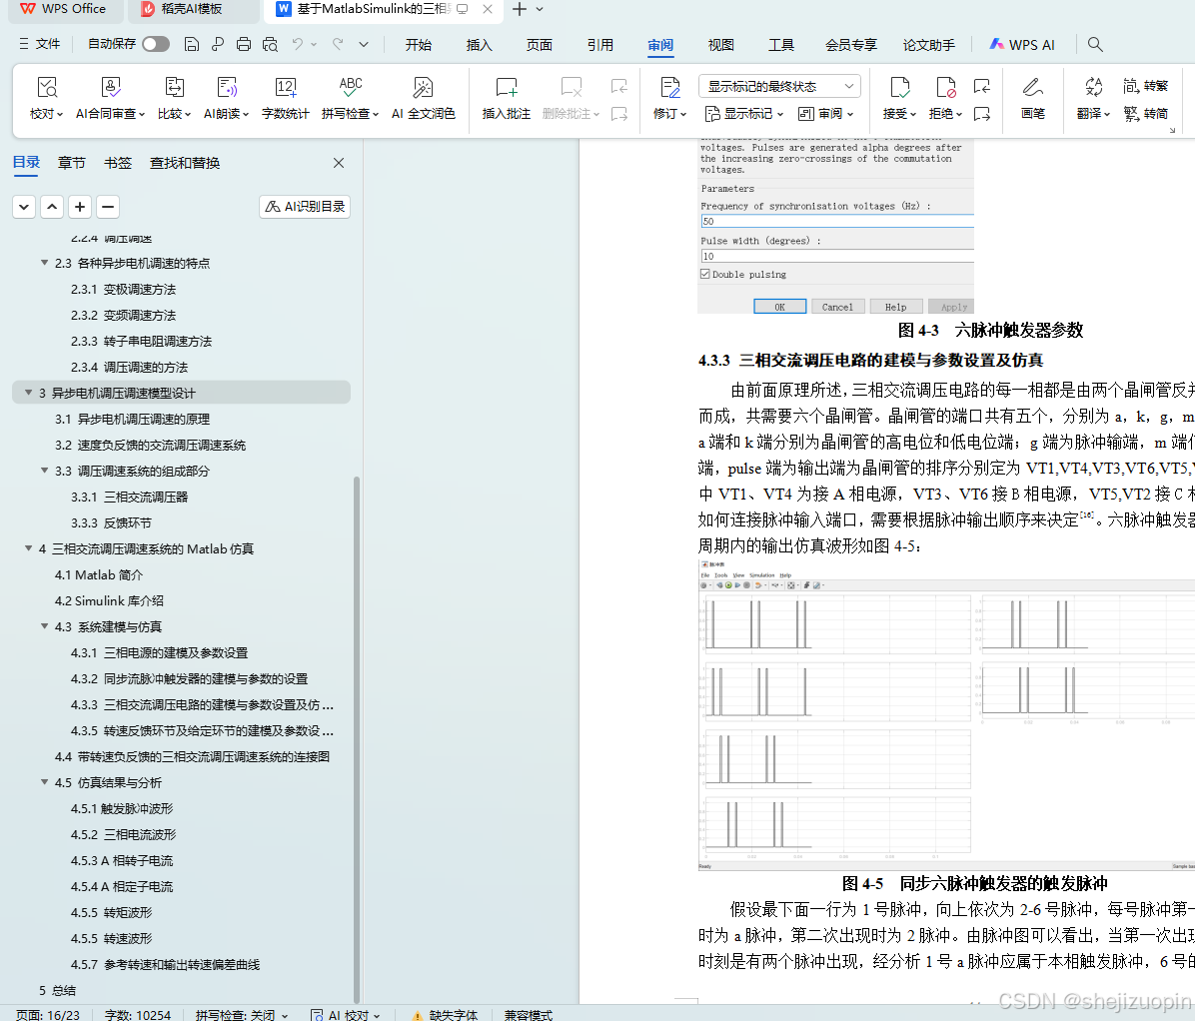This screenshot has width=1195, height=1021.
Task: Click the 校对 proofreading icon
Action: coord(47,88)
